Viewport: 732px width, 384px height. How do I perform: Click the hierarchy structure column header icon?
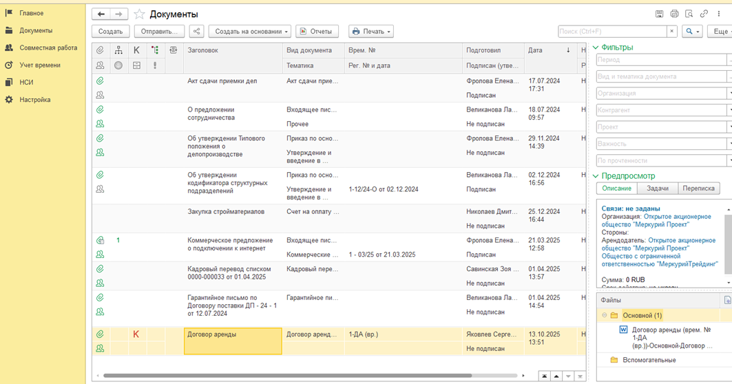[118, 50]
